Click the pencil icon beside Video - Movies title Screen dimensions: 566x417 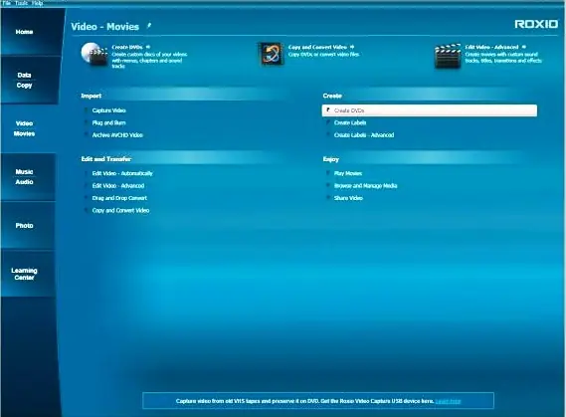pyautogui.click(x=149, y=26)
